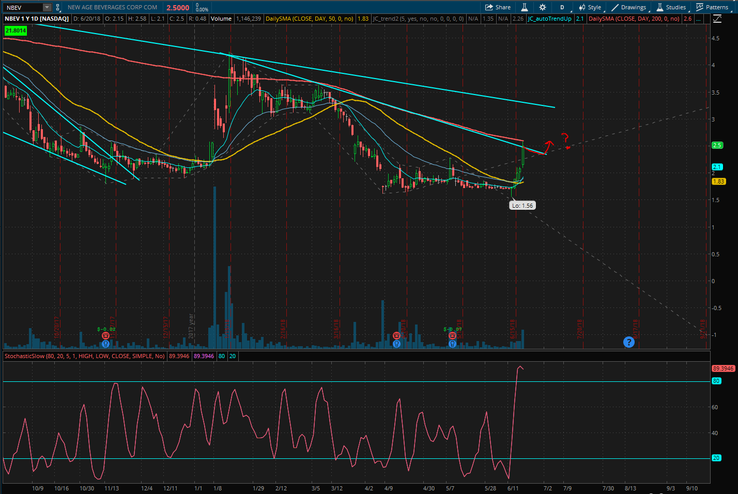Open chart settings gear icon
This screenshot has height=494, width=738.
coord(542,7)
